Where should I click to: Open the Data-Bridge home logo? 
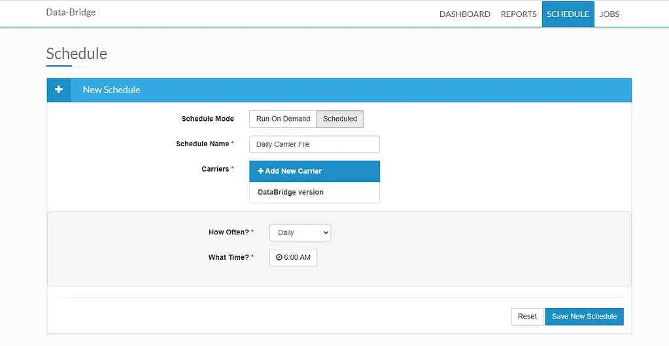click(x=71, y=12)
